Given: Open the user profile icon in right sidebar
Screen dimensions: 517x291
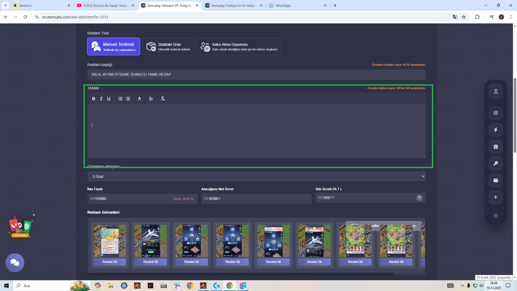Looking at the screenshot, I should 496,91.
